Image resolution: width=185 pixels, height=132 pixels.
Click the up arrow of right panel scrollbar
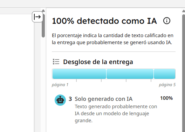pos(184,11)
